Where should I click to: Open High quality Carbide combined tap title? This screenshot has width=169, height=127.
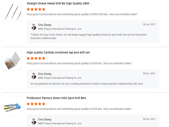(58, 52)
